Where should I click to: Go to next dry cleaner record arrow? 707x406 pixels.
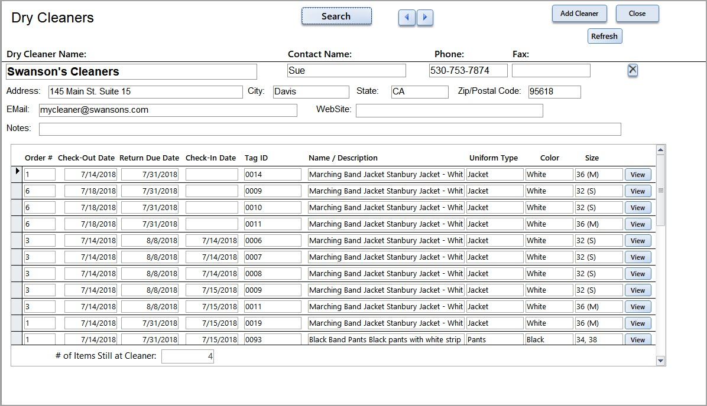tap(425, 18)
